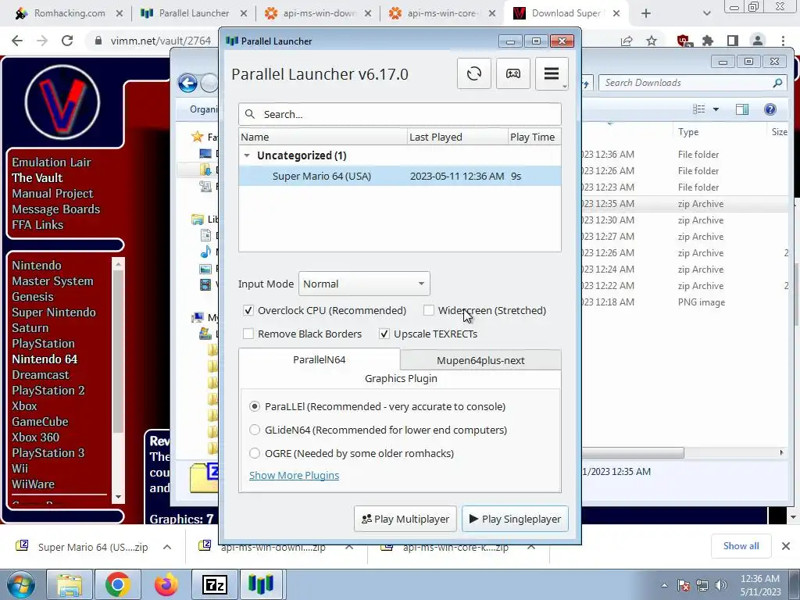Screen dimensions: 800x600
Task: Open Nintendo 64 in the systems list
Action: tap(45, 359)
